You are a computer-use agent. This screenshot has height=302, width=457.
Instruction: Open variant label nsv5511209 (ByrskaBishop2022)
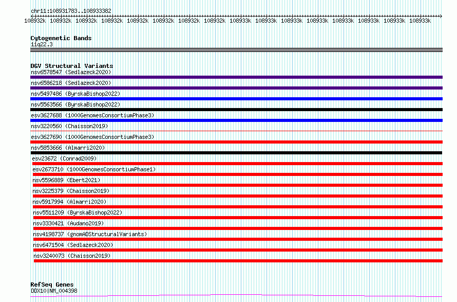point(78,212)
